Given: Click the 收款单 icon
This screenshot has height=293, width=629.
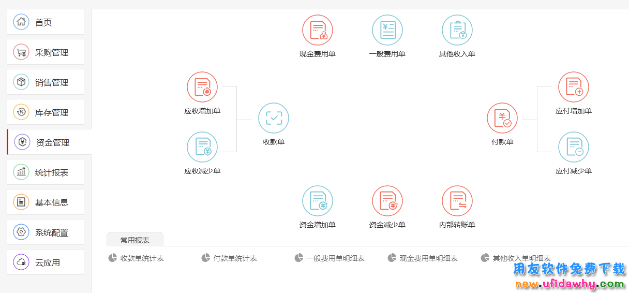Looking at the screenshot, I should pos(273,118).
